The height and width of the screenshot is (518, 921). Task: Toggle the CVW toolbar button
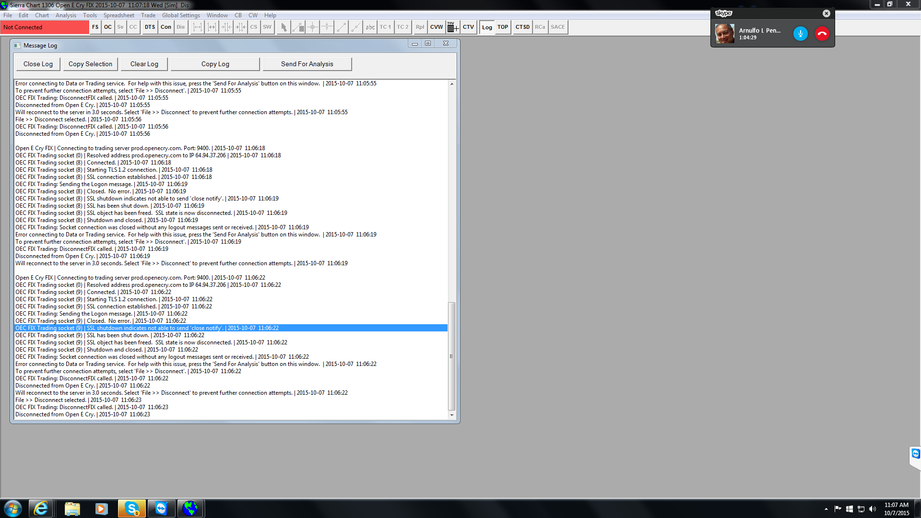point(436,27)
